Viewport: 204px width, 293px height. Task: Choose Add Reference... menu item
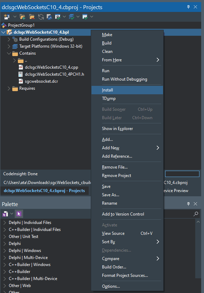(127, 156)
